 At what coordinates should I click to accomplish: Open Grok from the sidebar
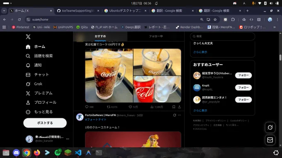(34, 84)
